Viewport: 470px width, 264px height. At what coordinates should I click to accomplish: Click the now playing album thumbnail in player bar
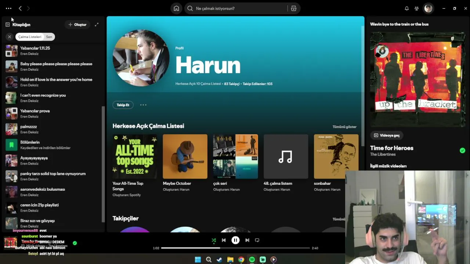pos(10,243)
